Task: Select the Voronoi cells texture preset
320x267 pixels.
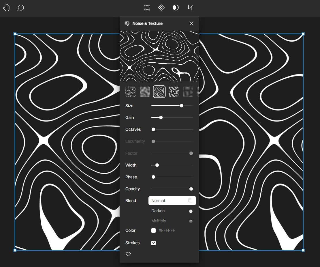Action: (188, 92)
